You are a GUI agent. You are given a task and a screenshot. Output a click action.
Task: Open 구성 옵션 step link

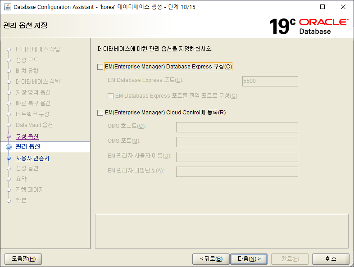(x=27, y=136)
